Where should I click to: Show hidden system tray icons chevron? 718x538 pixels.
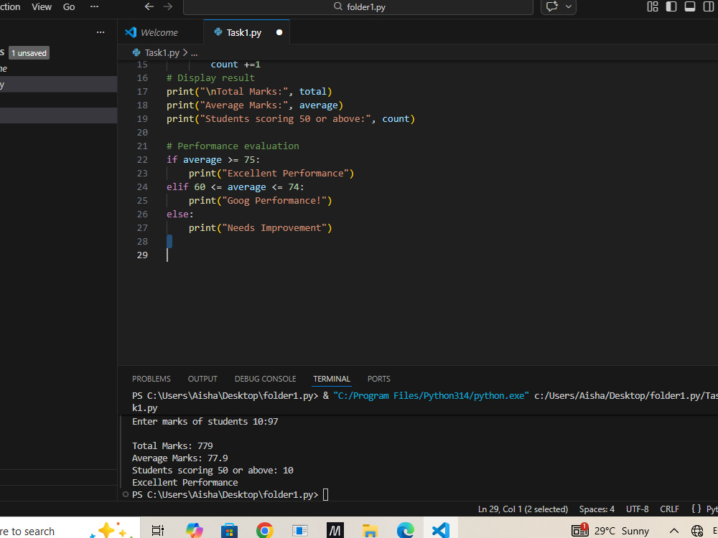(x=673, y=531)
